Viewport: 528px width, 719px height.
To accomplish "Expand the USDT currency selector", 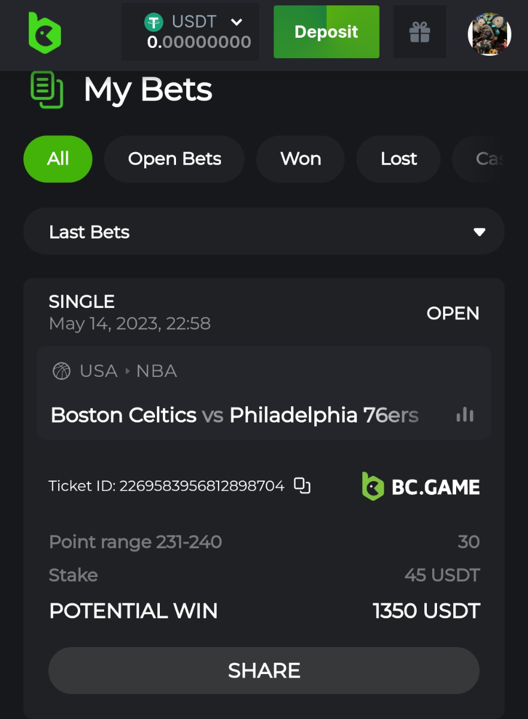I will pos(236,23).
